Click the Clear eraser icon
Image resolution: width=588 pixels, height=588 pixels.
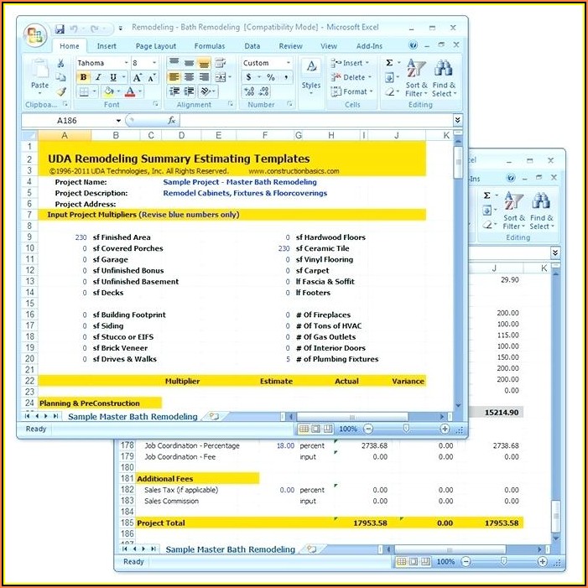(390, 92)
